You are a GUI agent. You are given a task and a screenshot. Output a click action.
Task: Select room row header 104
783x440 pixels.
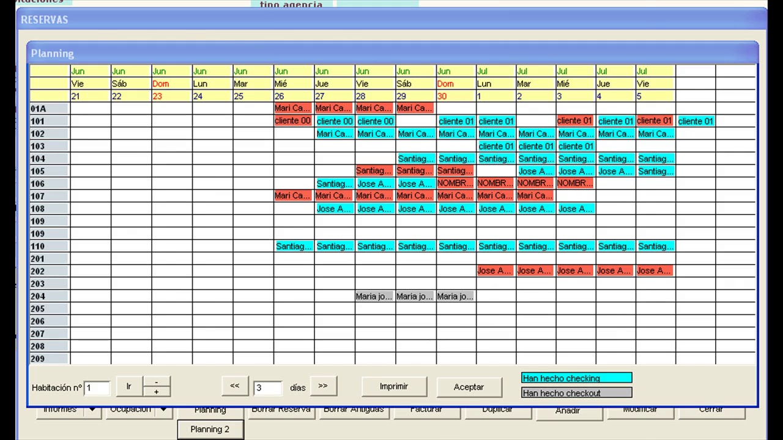tap(49, 158)
